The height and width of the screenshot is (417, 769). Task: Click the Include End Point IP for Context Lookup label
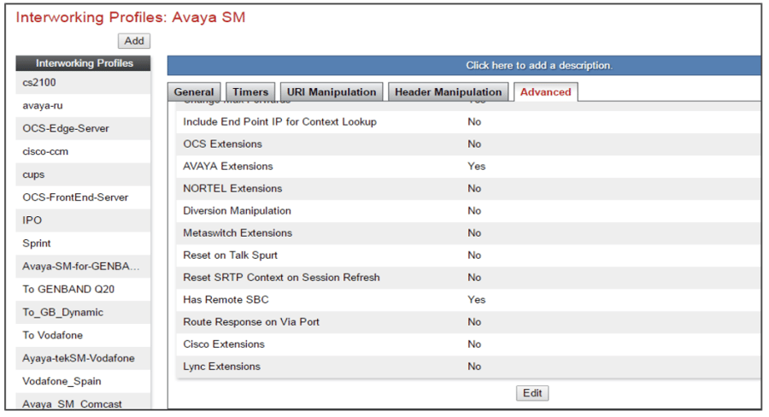coord(279,121)
